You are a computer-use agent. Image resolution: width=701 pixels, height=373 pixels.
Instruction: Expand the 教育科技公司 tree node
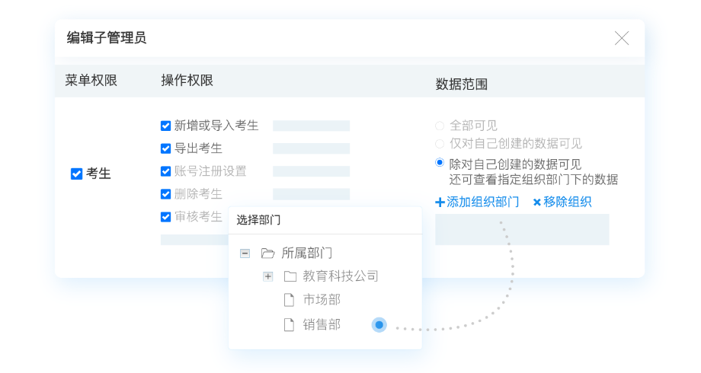267,276
